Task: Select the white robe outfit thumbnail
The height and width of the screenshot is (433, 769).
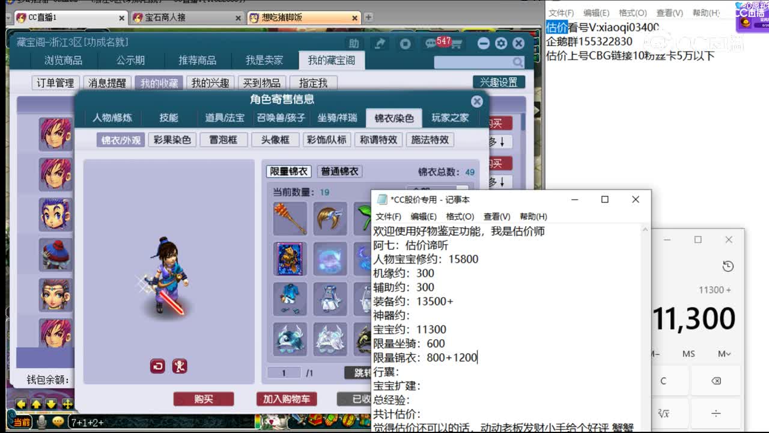Action: [330, 299]
